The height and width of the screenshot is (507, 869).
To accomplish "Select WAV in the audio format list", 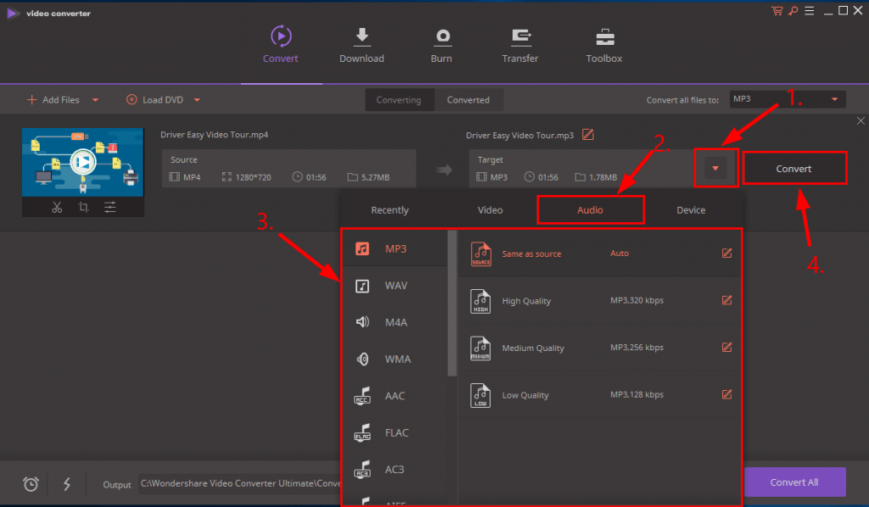I will click(395, 286).
